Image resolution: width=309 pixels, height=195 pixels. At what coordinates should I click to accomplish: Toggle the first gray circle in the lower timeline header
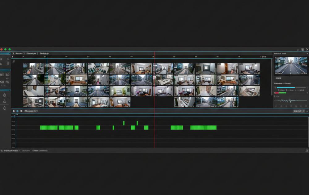click(14, 111)
